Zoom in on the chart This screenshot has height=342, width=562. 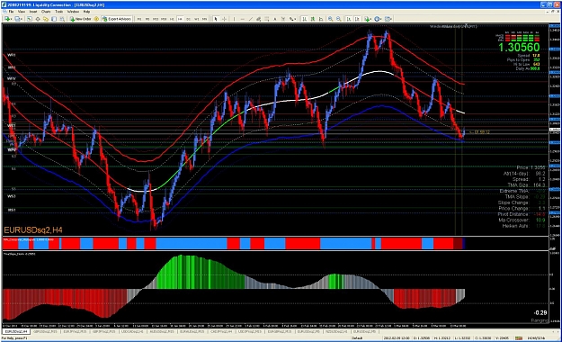(331, 19)
